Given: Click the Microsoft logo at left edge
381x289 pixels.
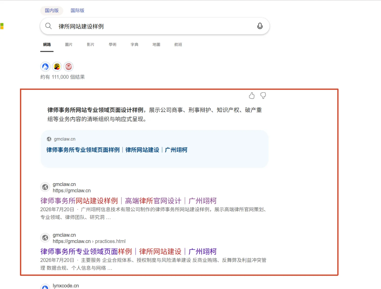Looking at the screenshot, I should click(x=2, y=26).
